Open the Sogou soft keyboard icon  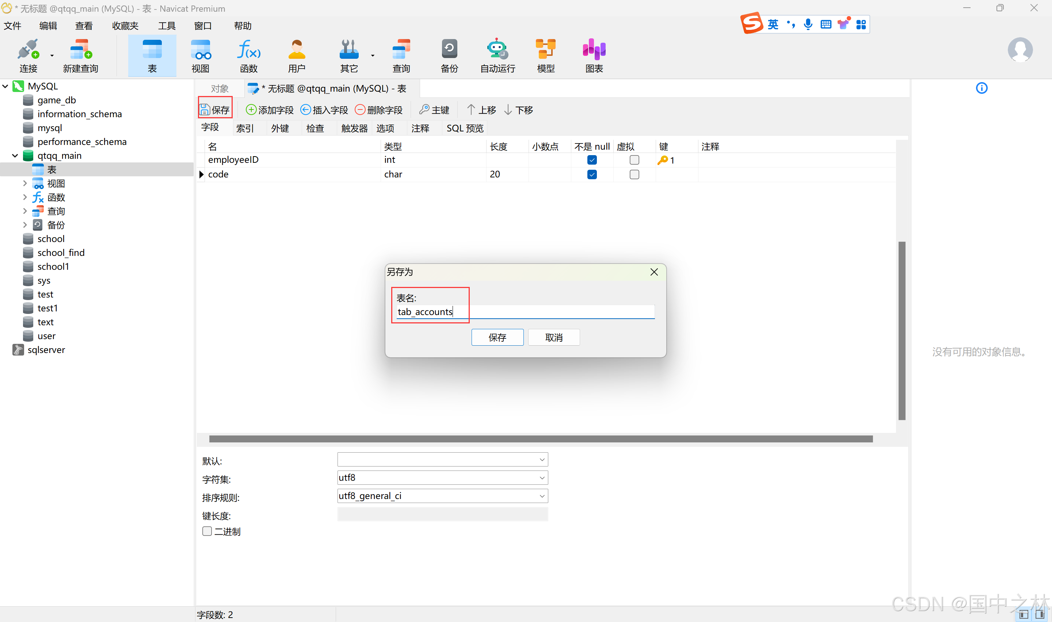pyautogui.click(x=826, y=24)
